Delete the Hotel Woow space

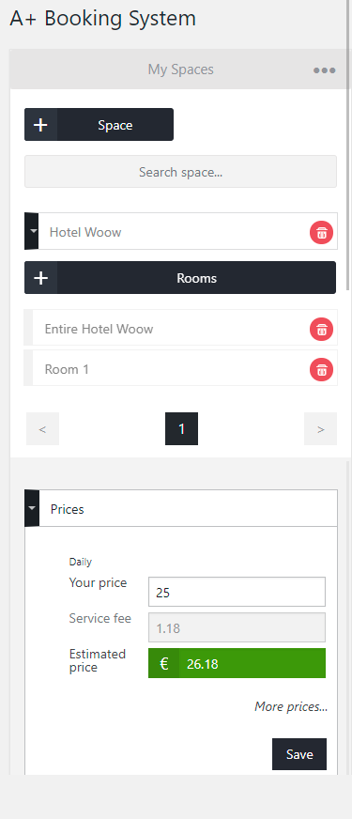[321, 232]
